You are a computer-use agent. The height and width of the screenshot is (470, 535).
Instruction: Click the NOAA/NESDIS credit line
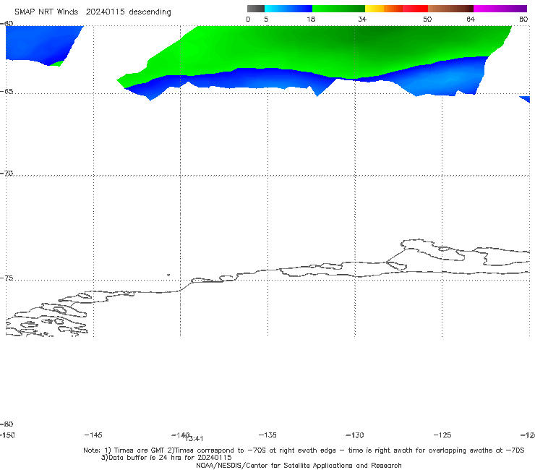299,466
